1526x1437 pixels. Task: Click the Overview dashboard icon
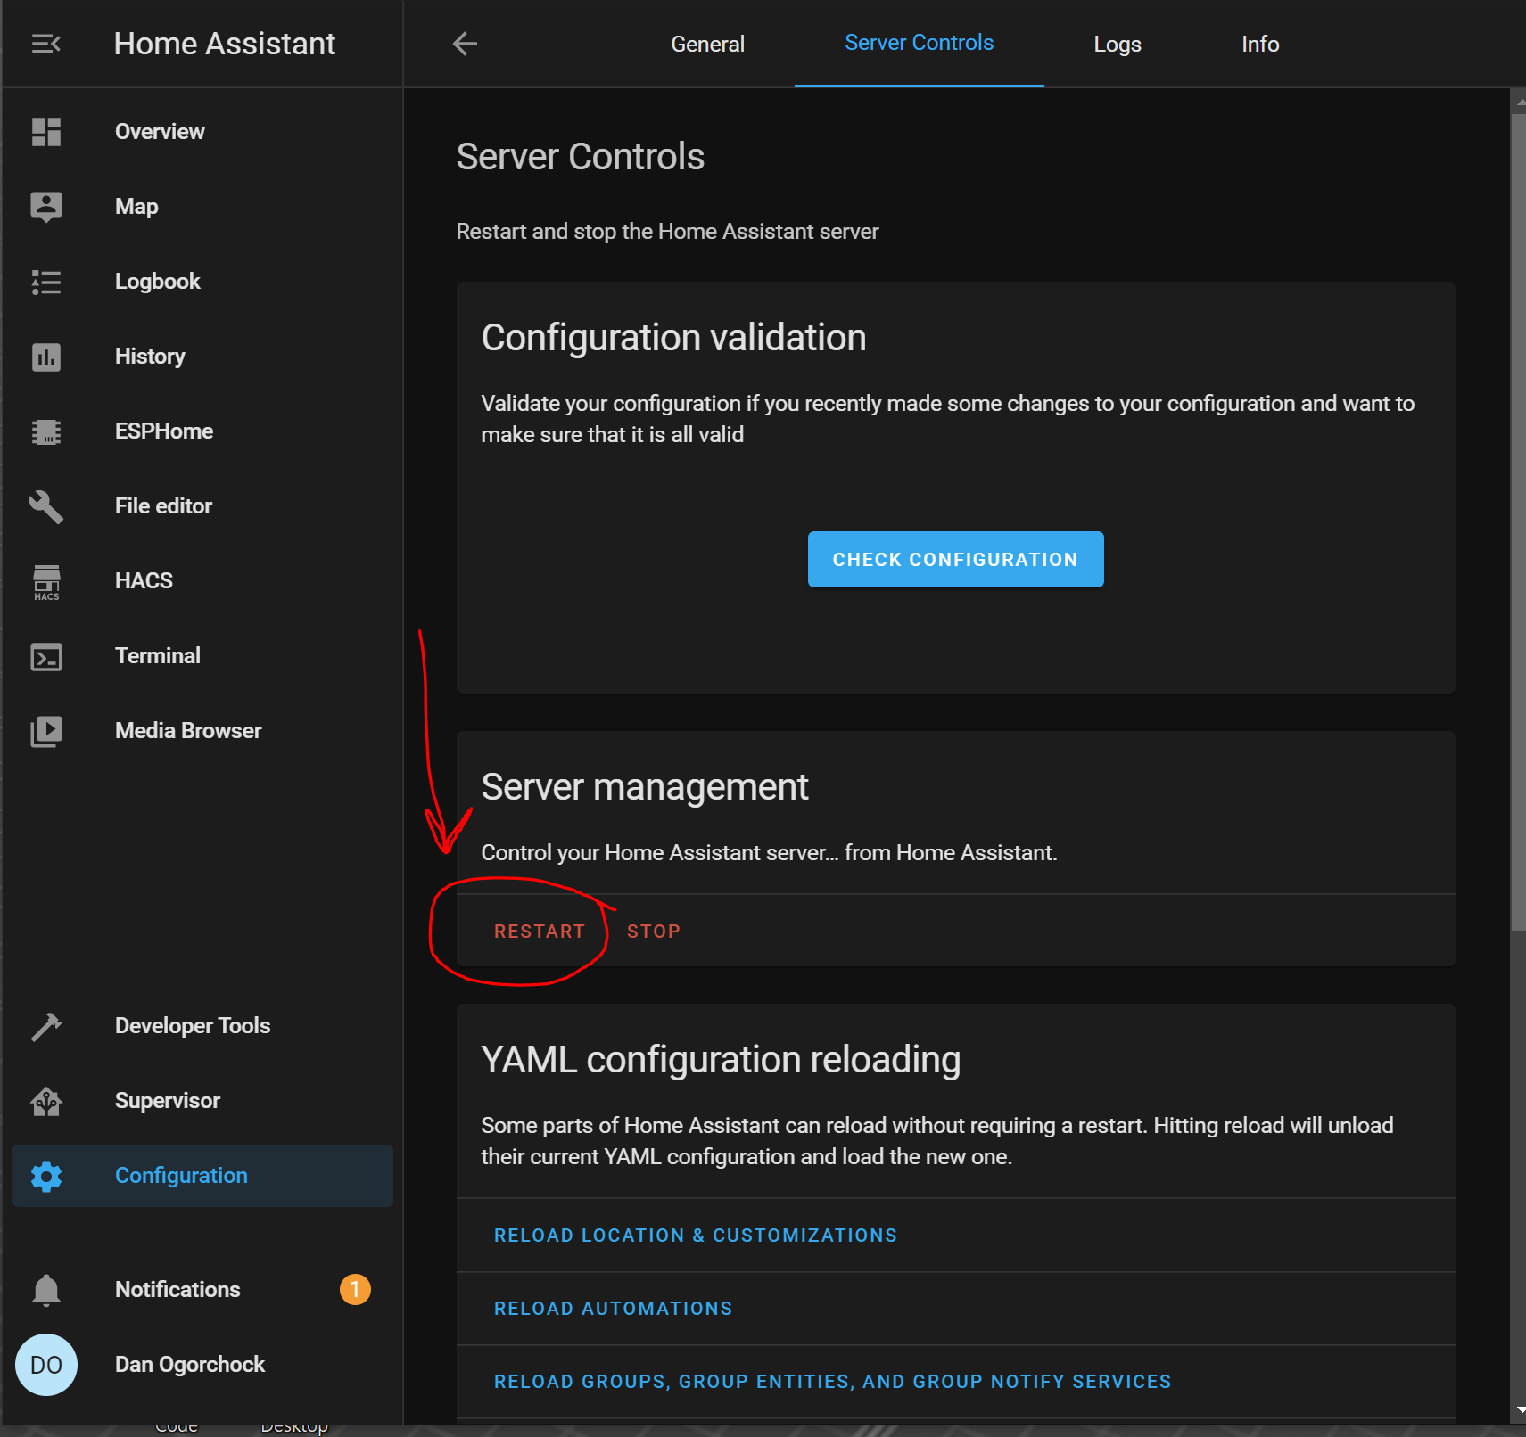pyautogui.click(x=45, y=132)
